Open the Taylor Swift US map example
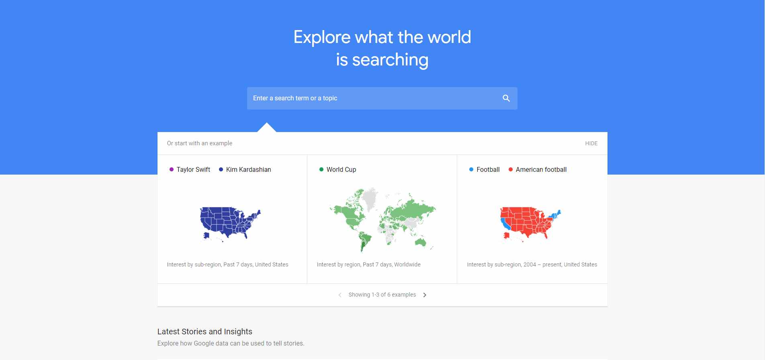 click(x=230, y=224)
